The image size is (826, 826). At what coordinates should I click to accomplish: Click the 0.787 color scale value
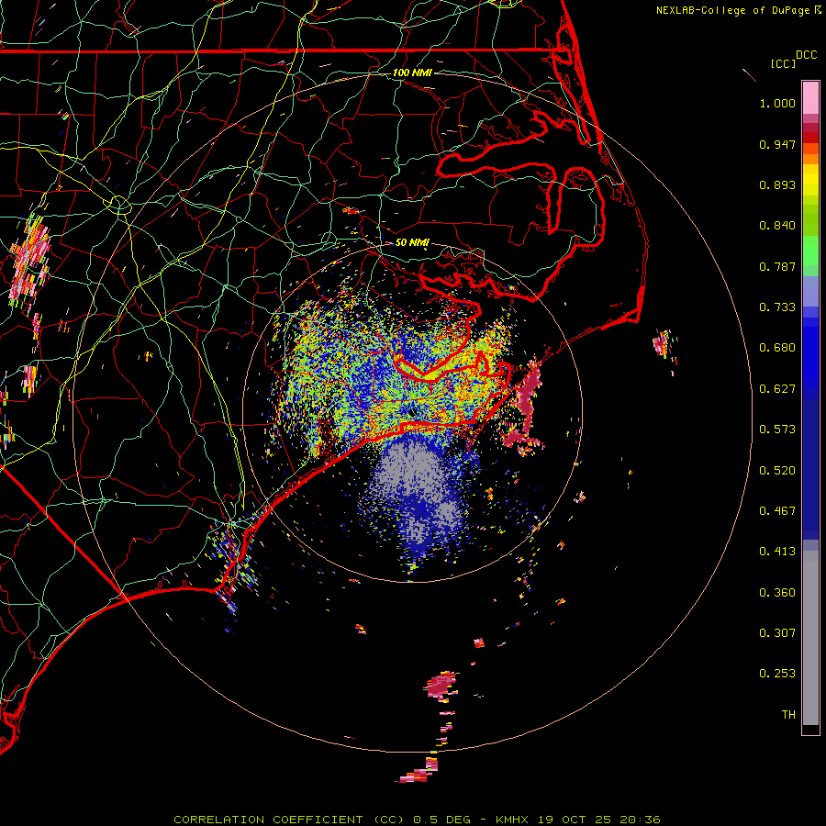[777, 266]
